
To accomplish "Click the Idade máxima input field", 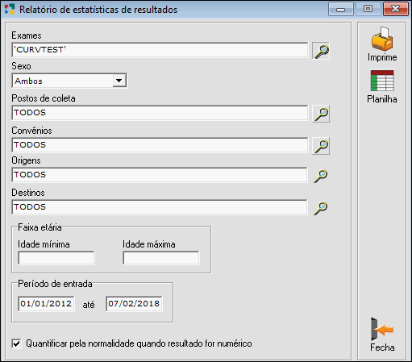I will pos(161,258).
